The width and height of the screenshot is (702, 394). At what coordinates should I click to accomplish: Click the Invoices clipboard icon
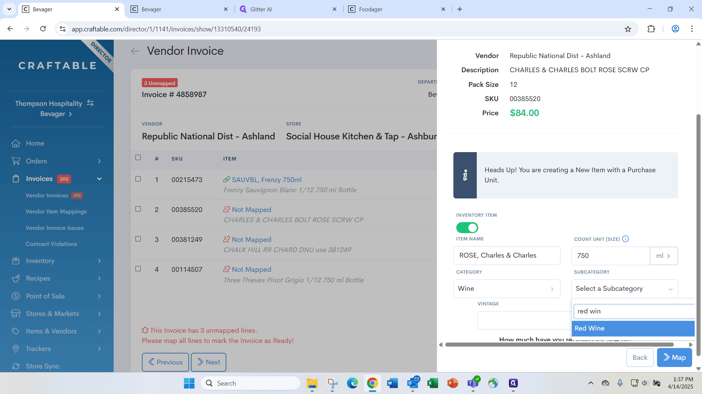[16, 179]
